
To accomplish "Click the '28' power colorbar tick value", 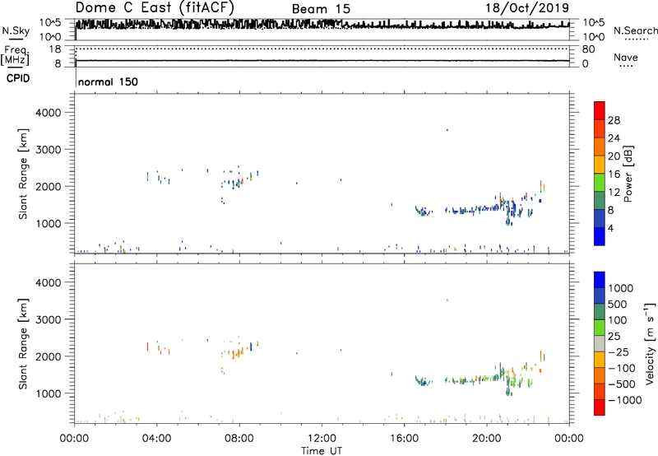I will (x=614, y=120).
